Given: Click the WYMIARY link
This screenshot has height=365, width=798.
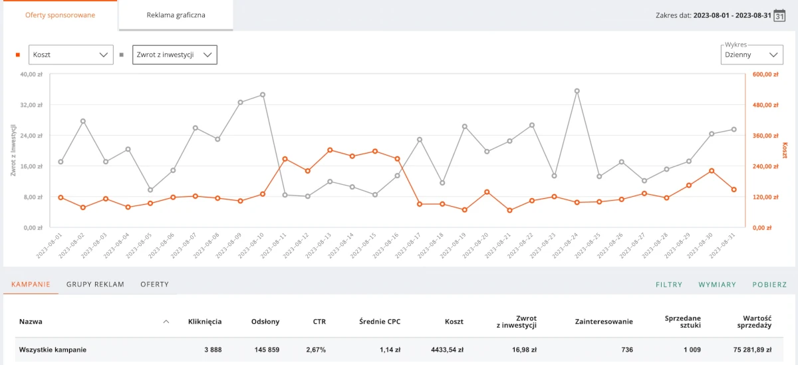Looking at the screenshot, I should [x=717, y=285].
